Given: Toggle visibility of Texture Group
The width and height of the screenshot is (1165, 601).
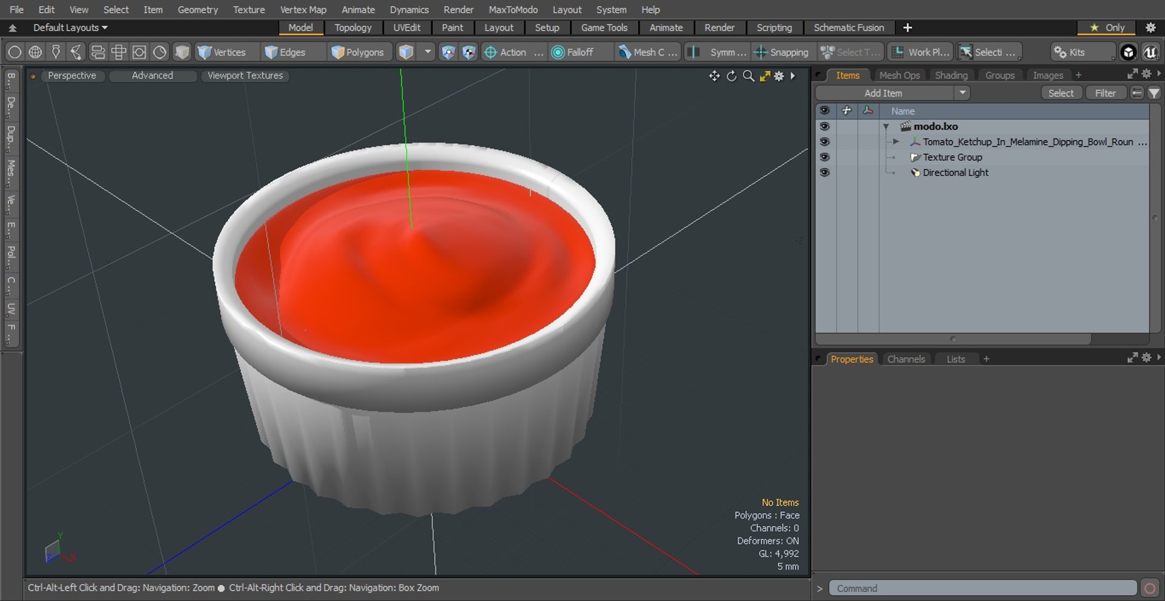Looking at the screenshot, I should pos(824,156).
